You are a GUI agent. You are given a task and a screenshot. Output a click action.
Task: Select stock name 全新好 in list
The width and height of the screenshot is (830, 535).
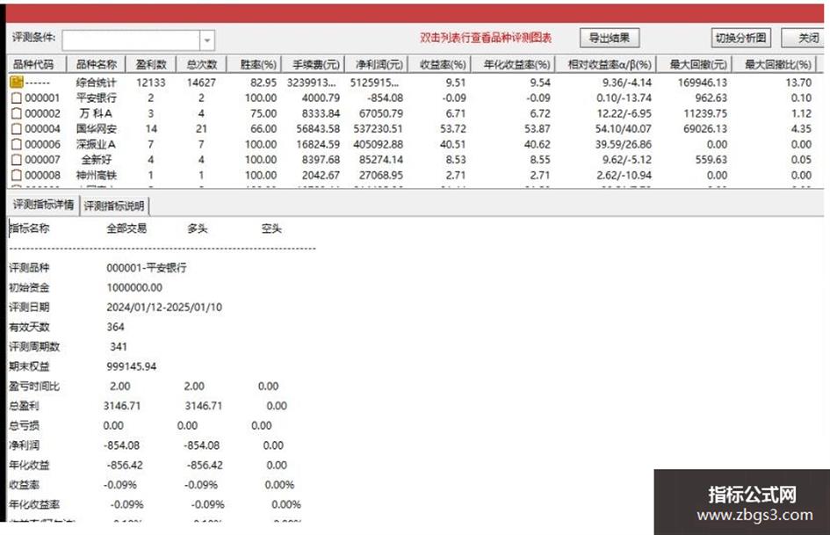click(x=96, y=159)
